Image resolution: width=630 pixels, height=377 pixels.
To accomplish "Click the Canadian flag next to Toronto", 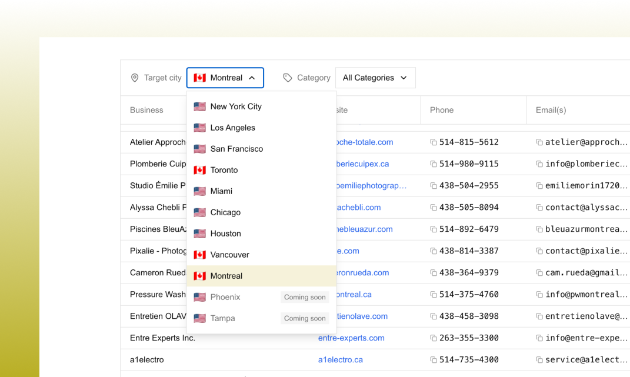I will point(199,170).
